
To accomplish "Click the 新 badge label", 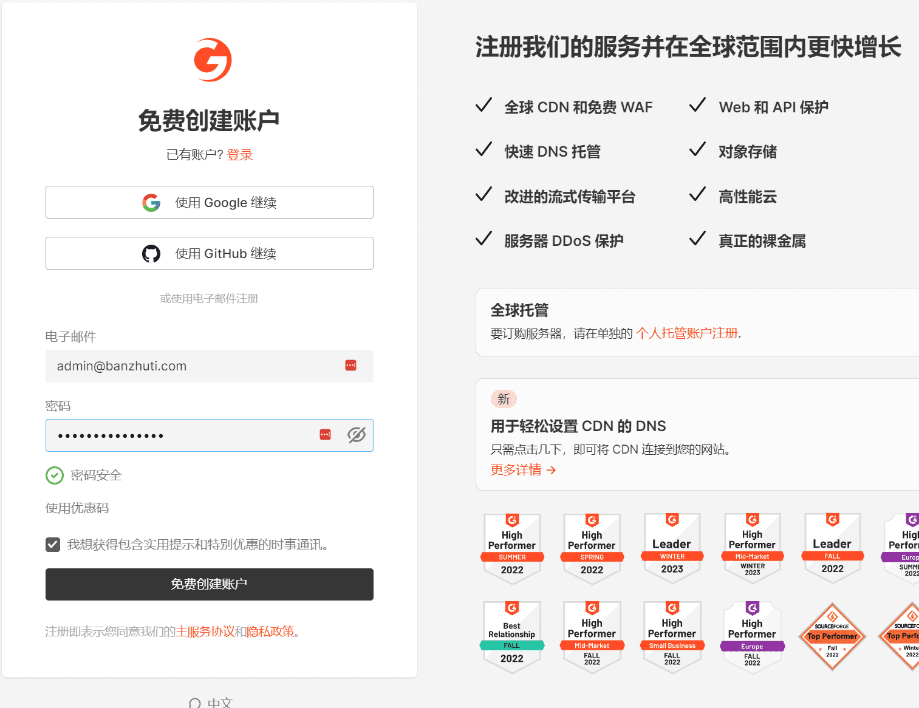I will (504, 399).
